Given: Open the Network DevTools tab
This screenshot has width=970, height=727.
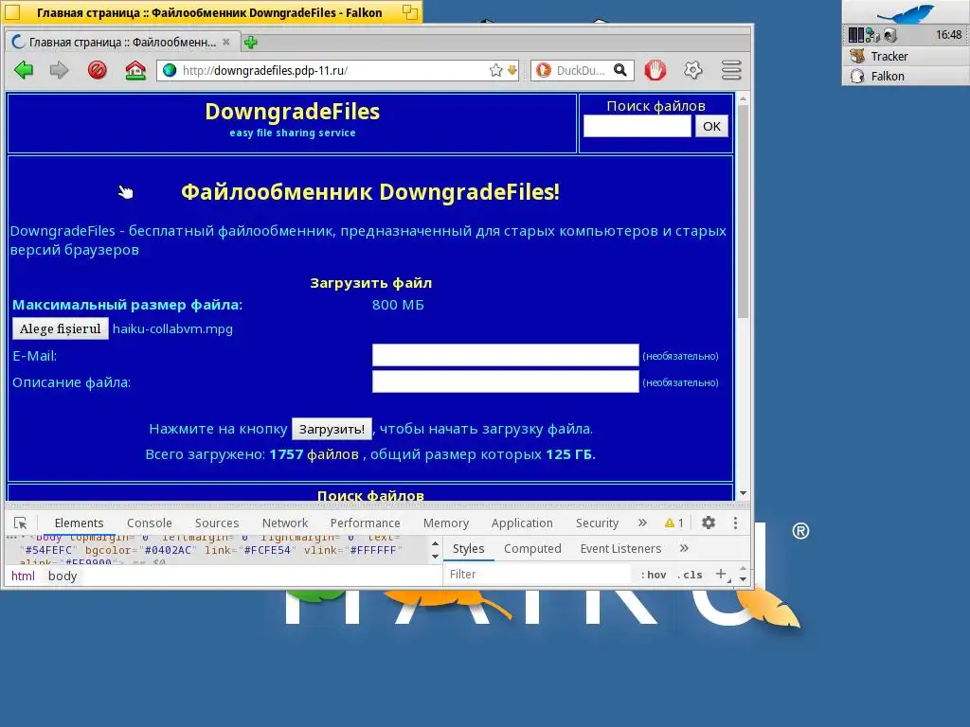Looking at the screenshot, I should 284,523.
